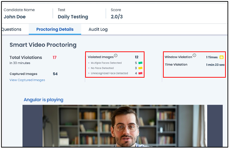Click yellow flag for No Face Detected

[x=140, y=68]
